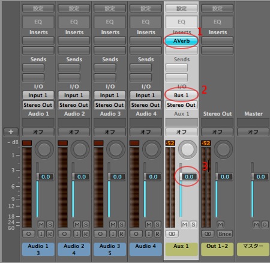This screenshot has width=270, height=263.
Task: Select the Out 1-2 track name label
Action: coord(217,249)
